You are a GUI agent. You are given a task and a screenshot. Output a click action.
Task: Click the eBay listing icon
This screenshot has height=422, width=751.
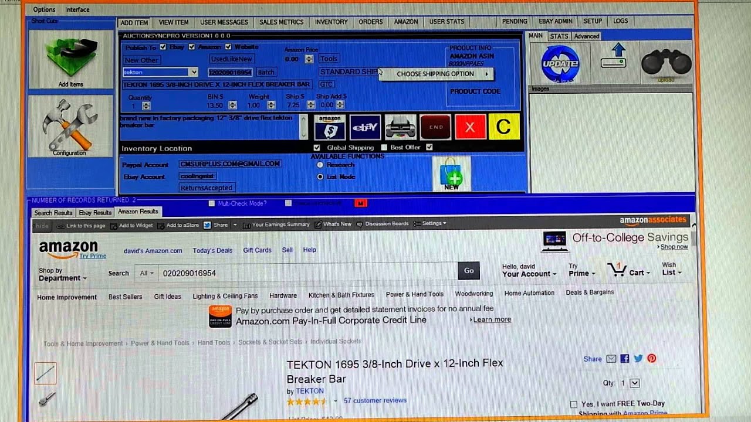pyautogui.click(x=364, y=127)
